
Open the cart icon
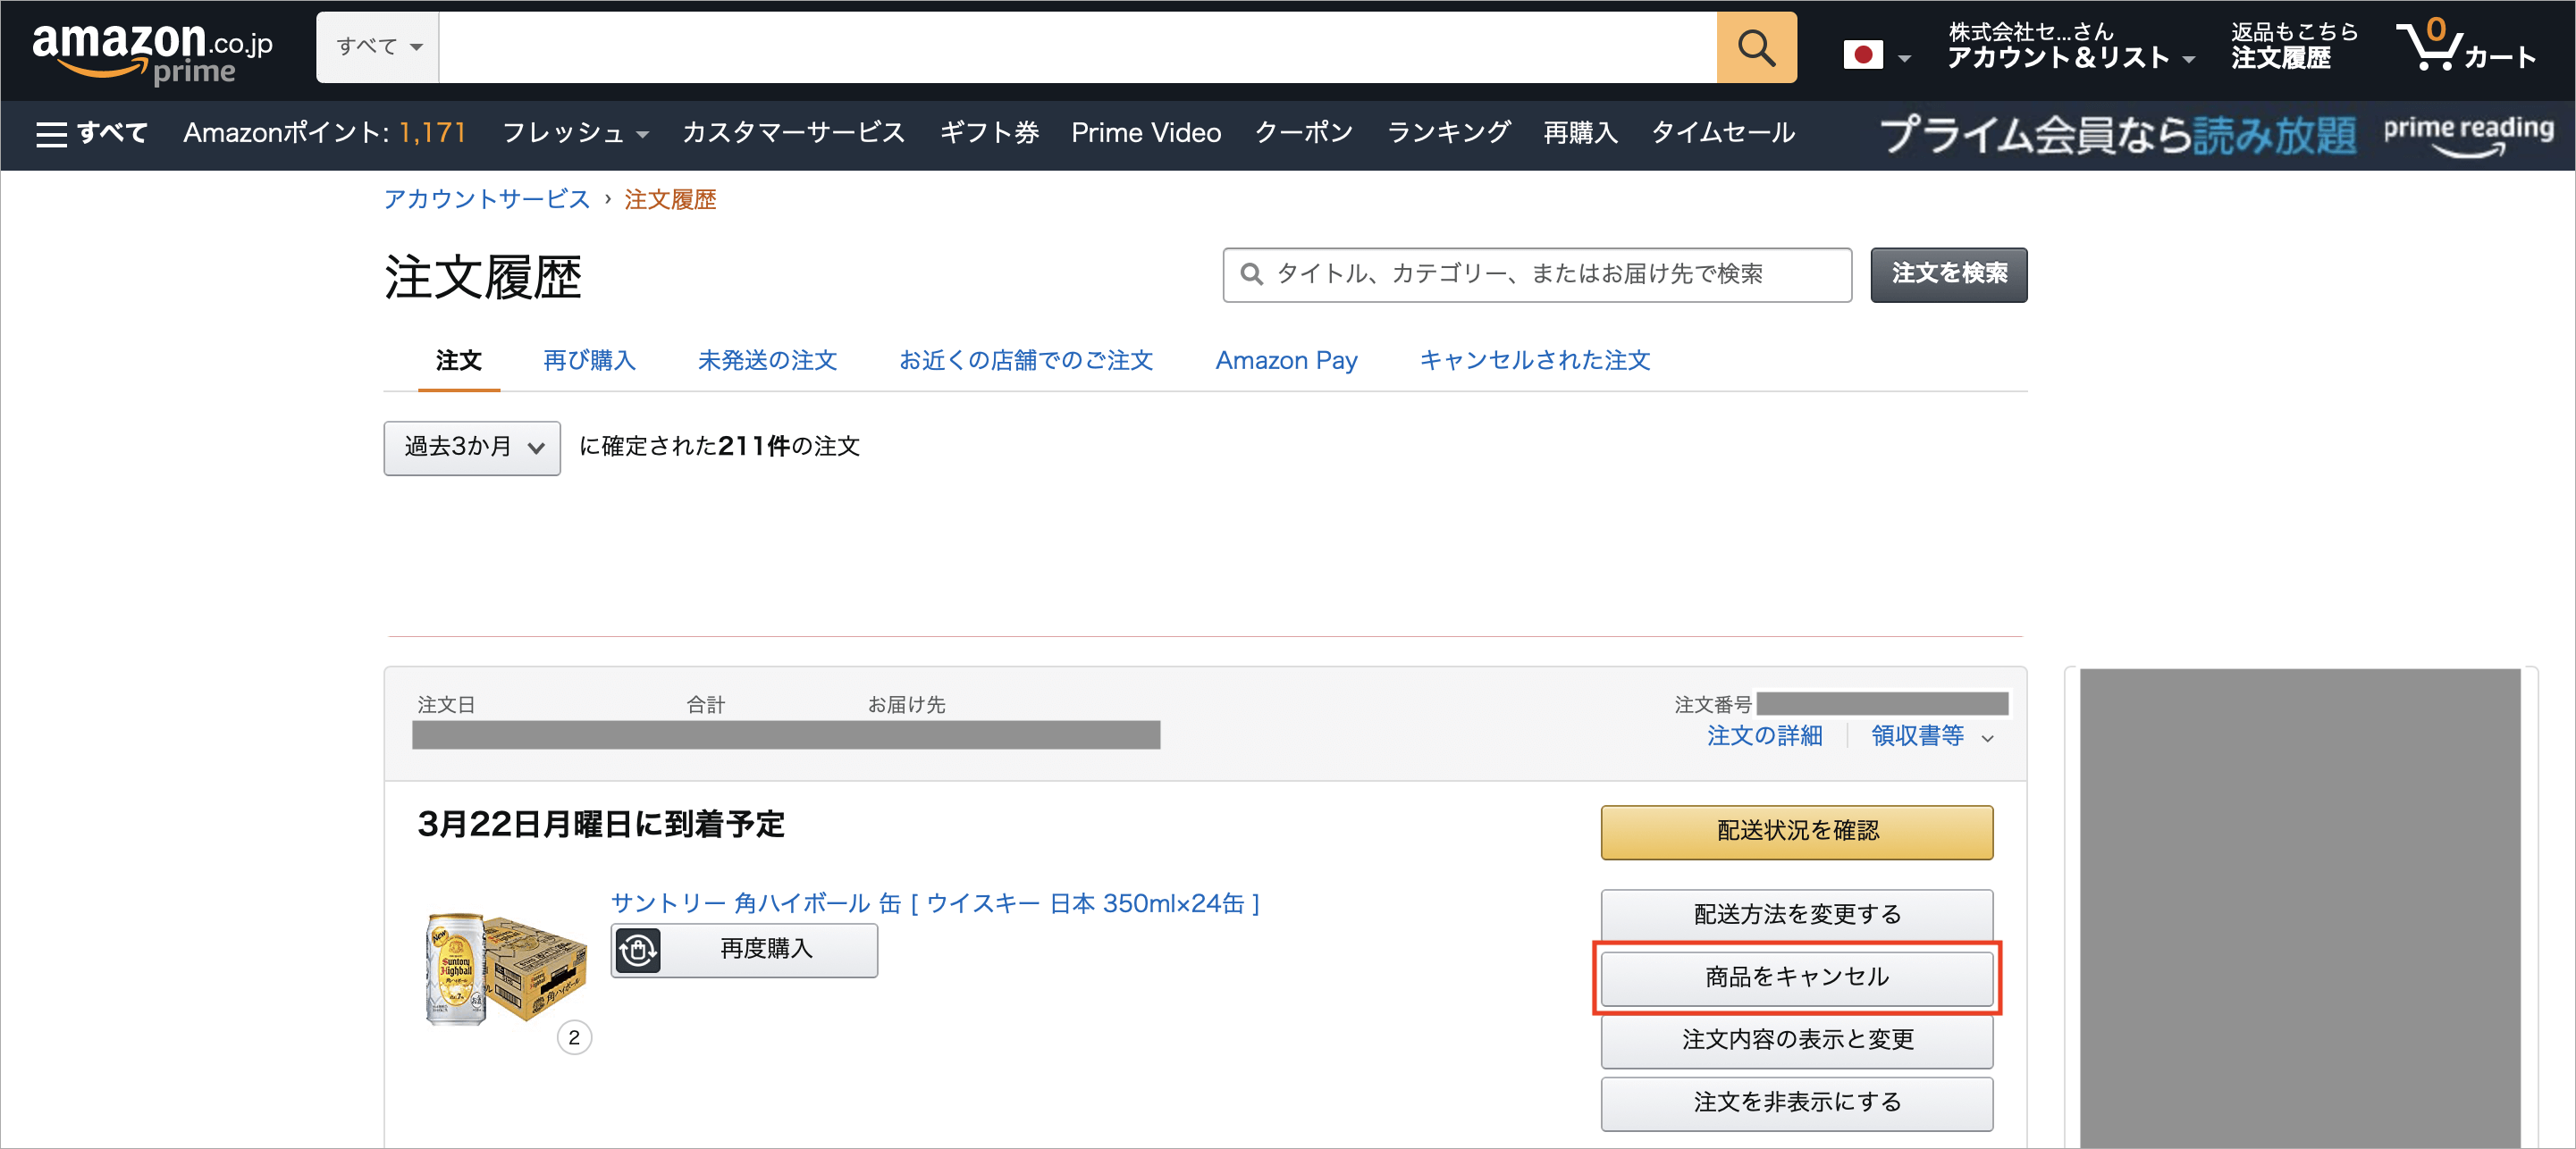(x=2466, y=45)
